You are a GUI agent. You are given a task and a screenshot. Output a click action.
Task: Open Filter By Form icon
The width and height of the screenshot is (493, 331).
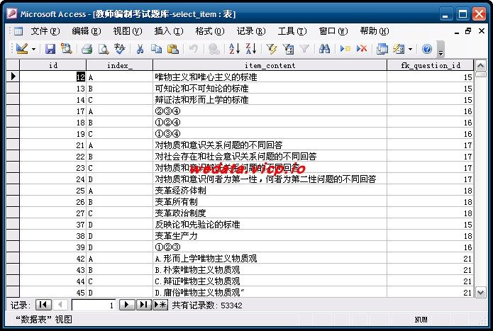point(288,49)
